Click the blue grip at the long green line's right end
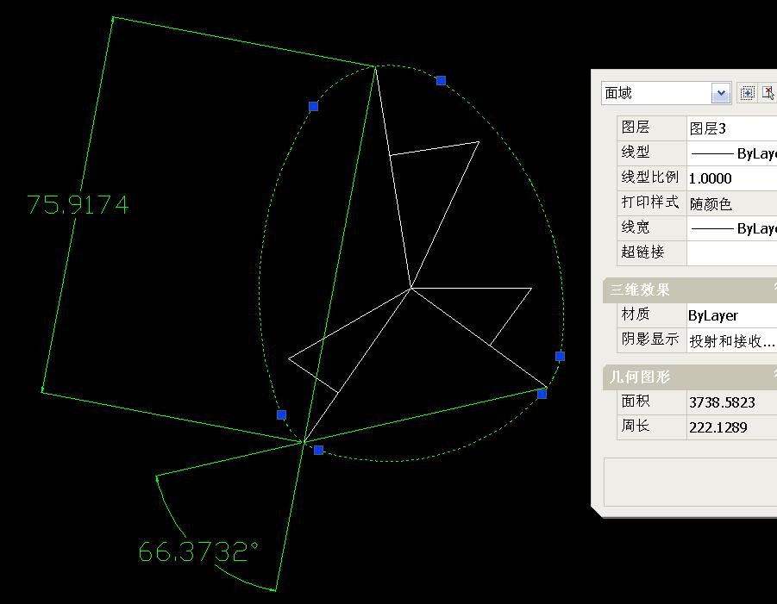 [x=542, y=394]
